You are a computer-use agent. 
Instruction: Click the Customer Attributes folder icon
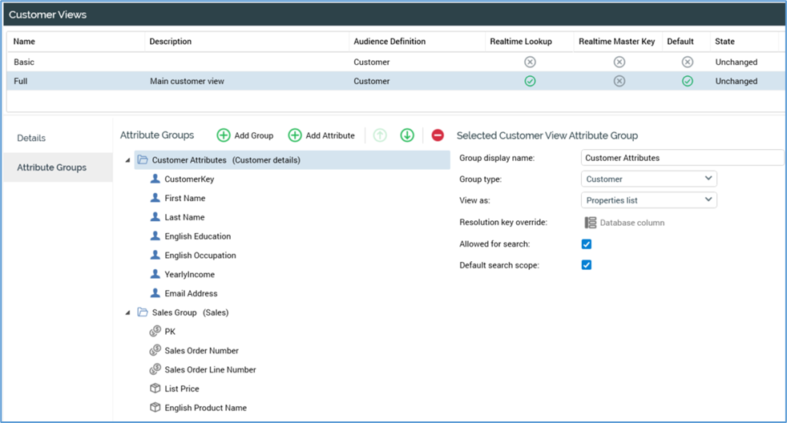click(143, 160)
